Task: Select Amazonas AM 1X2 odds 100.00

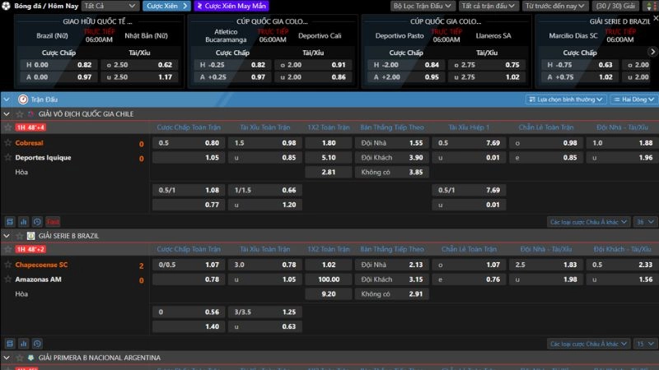Action: point(328,280)
